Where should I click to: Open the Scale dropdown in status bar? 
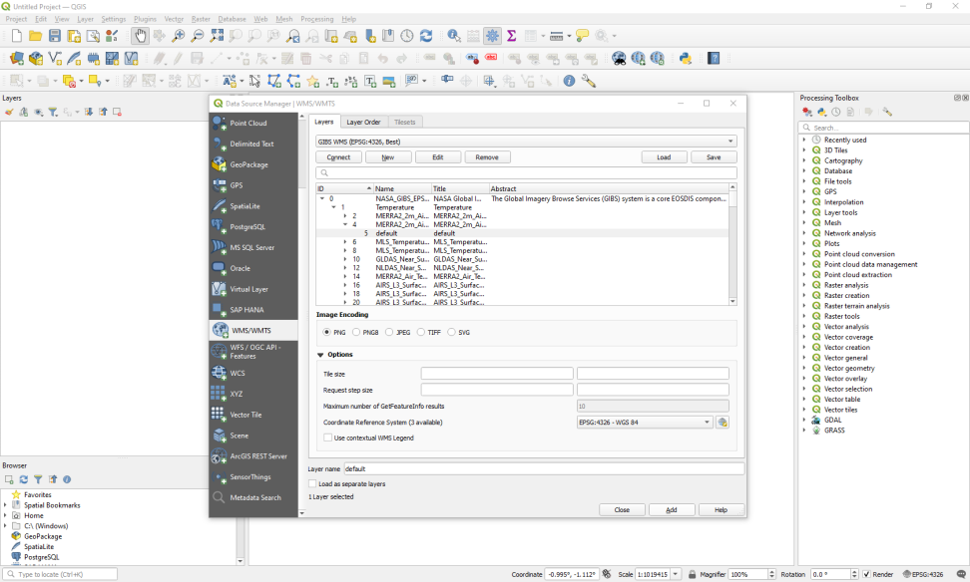pos(676,574)
